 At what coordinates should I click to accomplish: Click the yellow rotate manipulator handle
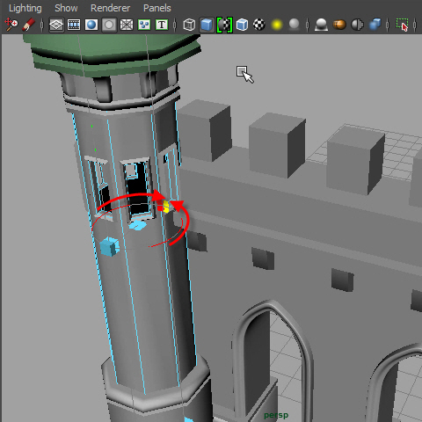(x=166, y=207)
